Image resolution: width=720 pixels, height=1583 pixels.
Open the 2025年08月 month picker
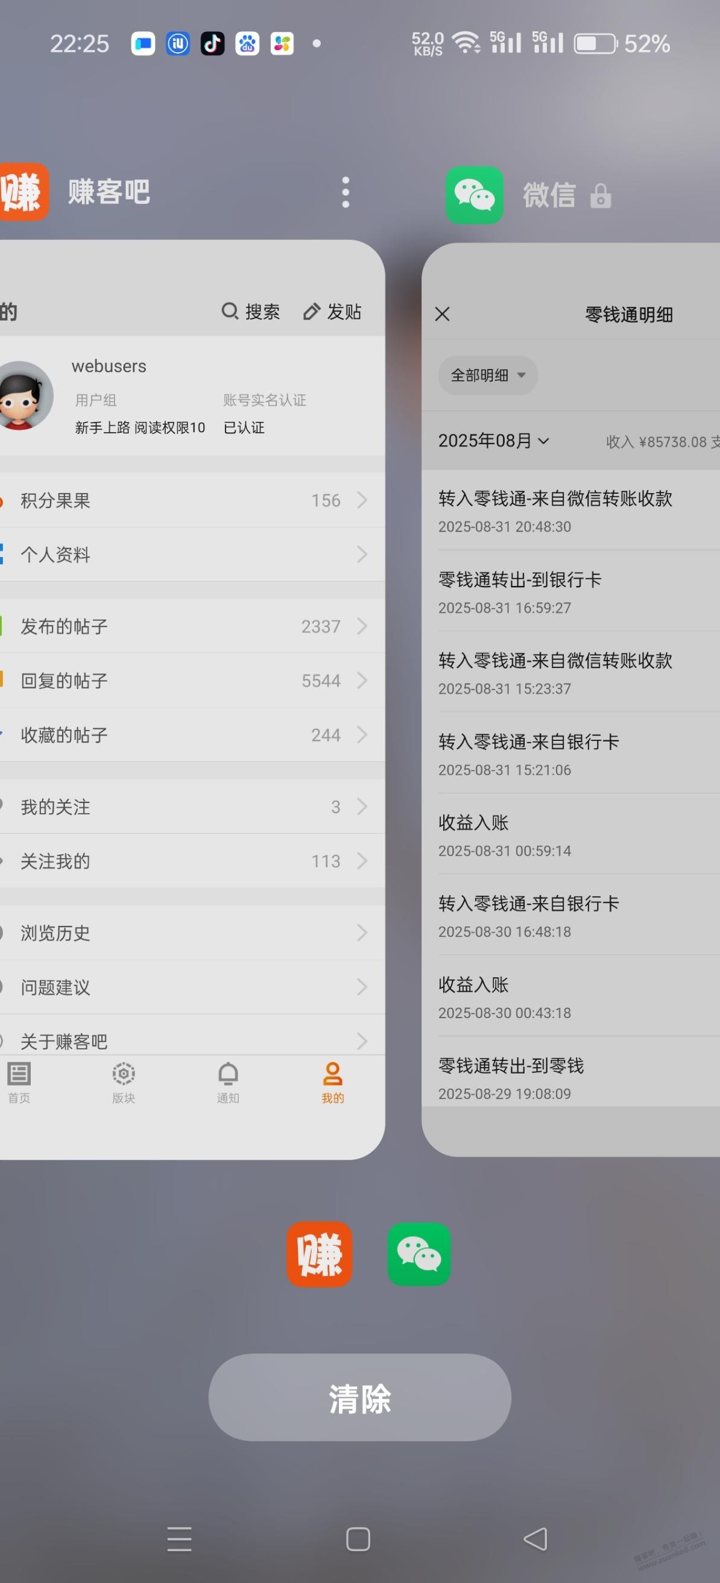pyautogui.click(x=493, y=441)
